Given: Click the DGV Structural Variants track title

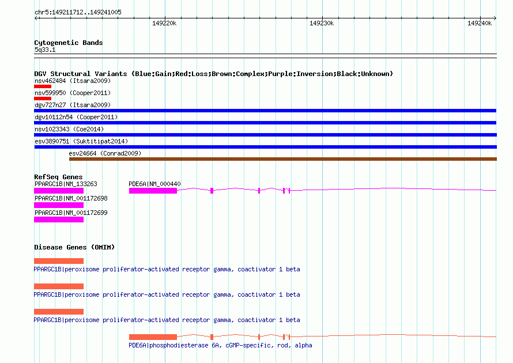Looking at the screenshot, I should point(213,74).
